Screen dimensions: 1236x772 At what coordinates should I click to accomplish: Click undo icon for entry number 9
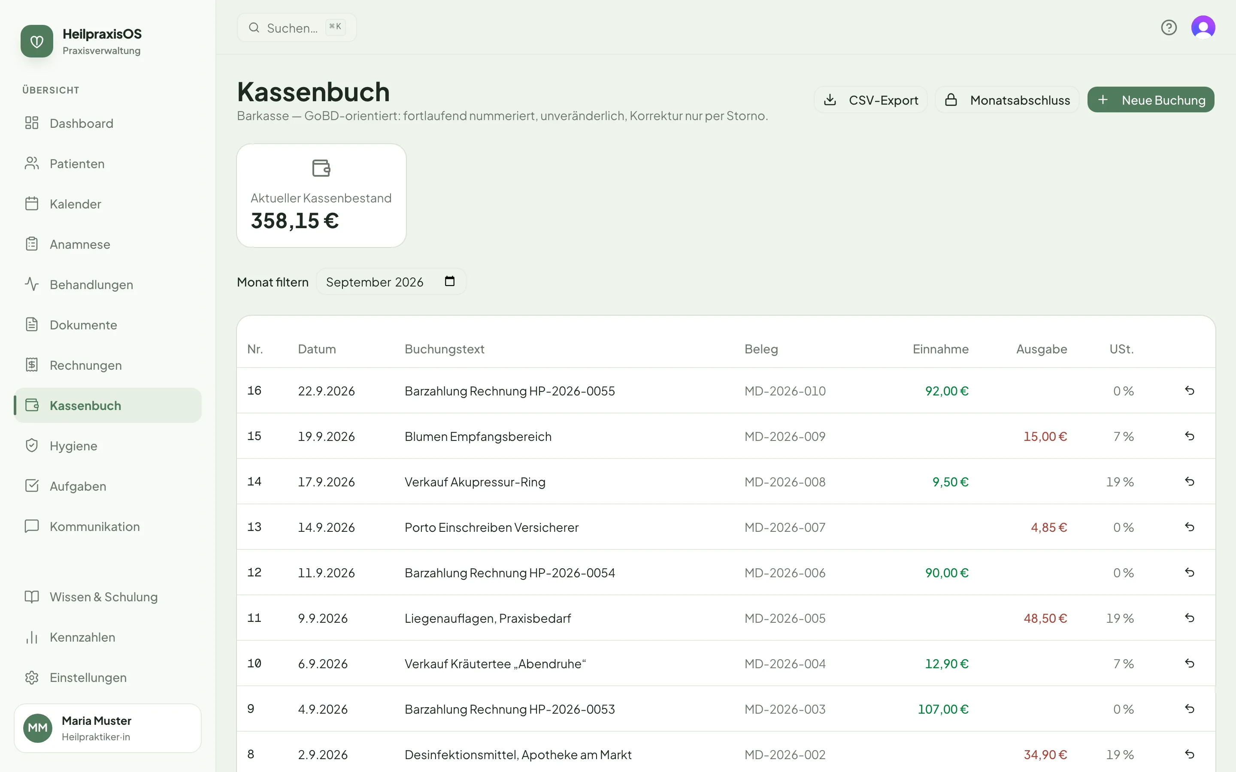click(x=1190, y=709)
